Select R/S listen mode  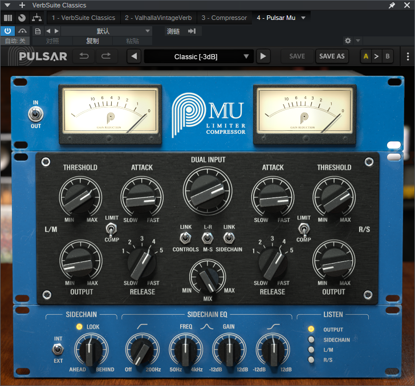point(311,360)
